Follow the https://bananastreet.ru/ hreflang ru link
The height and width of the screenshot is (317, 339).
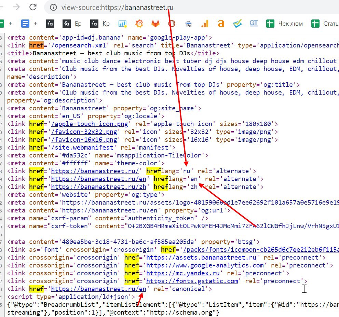pyautogui.click(x=95, y=171)
